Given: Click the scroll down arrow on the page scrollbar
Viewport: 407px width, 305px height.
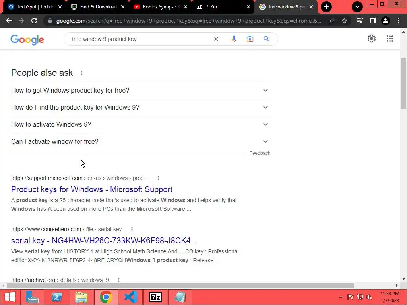Looking at the screenshot, I should (x=403, y=279).
